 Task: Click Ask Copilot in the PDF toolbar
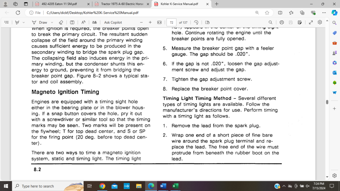tap(113, 22)
